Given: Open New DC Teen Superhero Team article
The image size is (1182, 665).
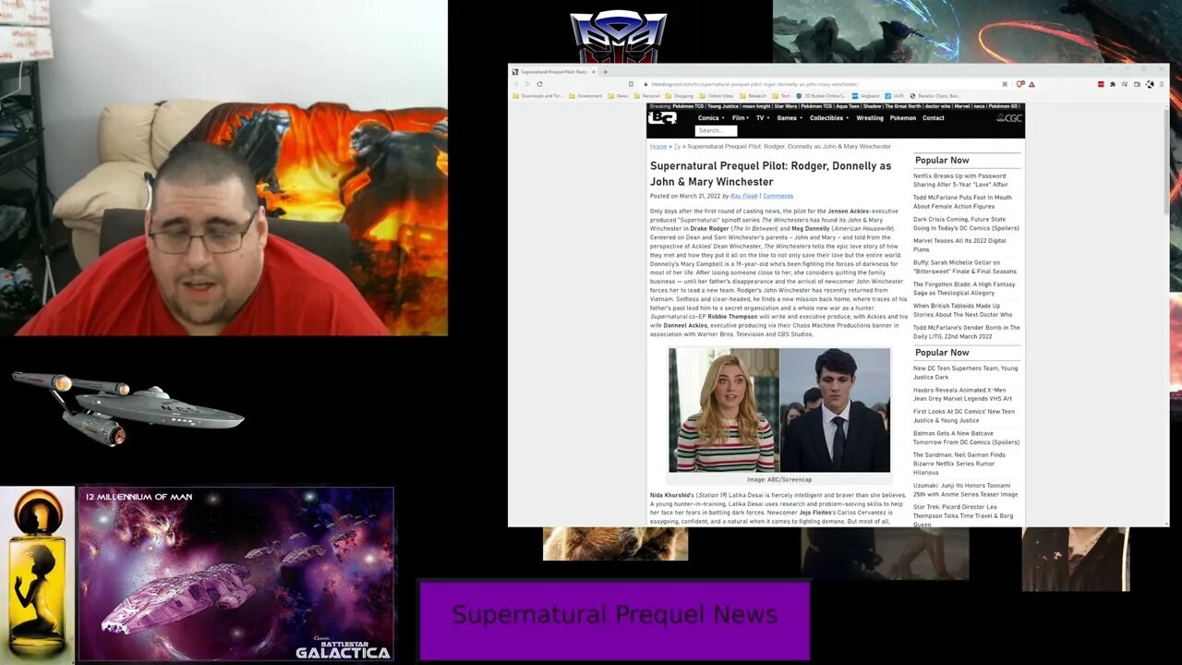Looking at the screenshot, I should [x=965, y=372].
